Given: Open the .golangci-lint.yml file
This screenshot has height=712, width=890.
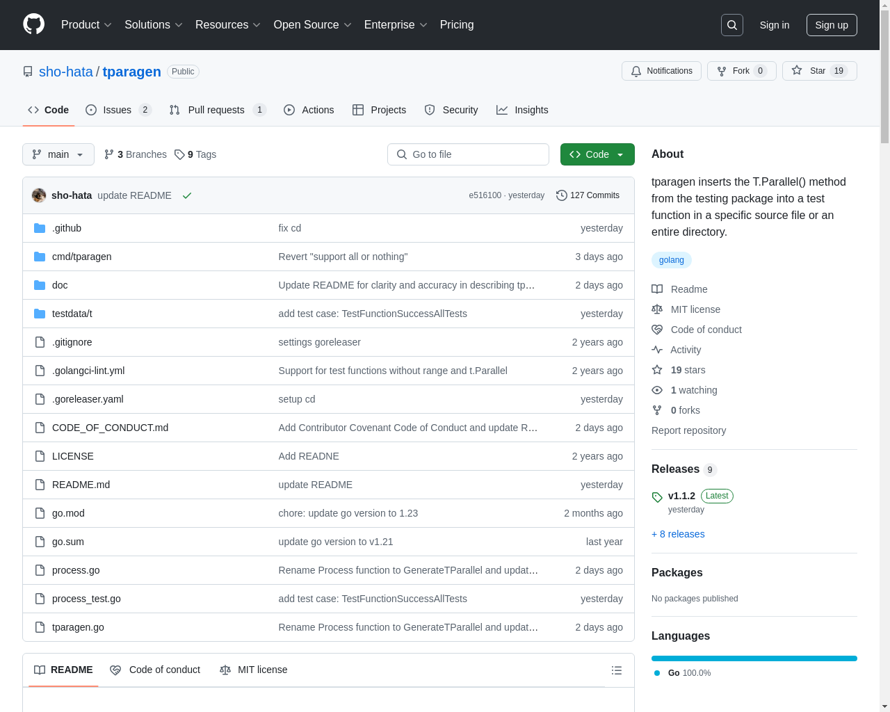Looking at the screenshot, I should click(x=88, y=371).
